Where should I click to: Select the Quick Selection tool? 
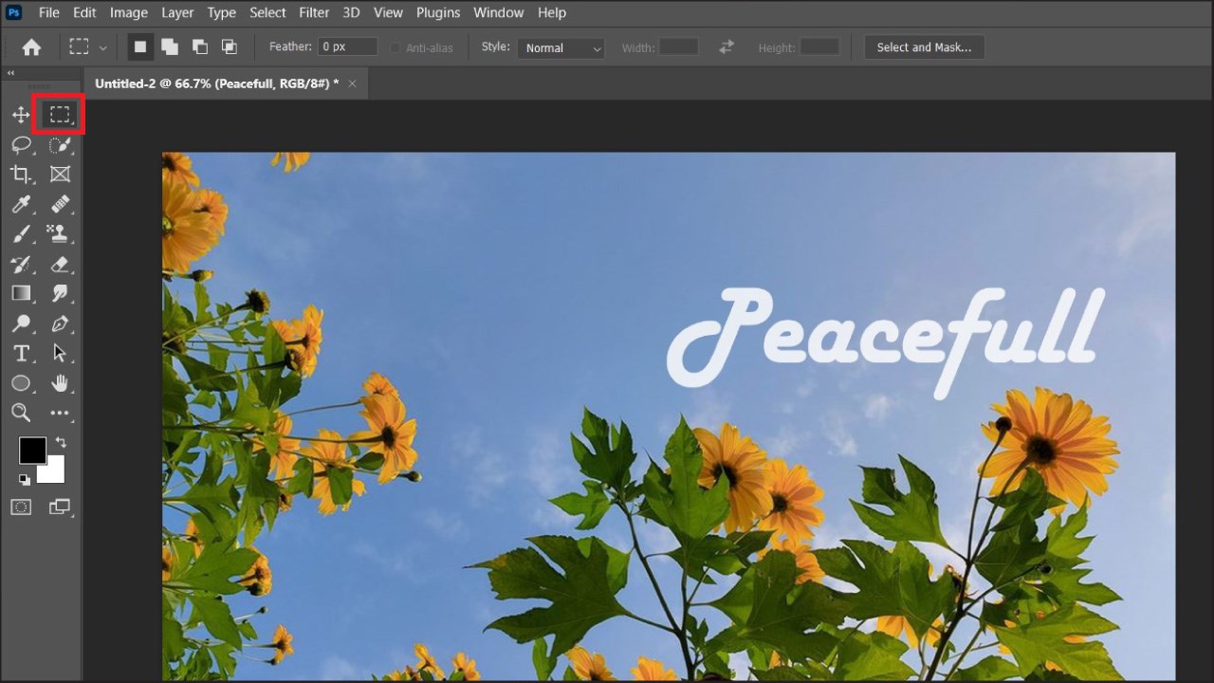[x=60, y=145]
